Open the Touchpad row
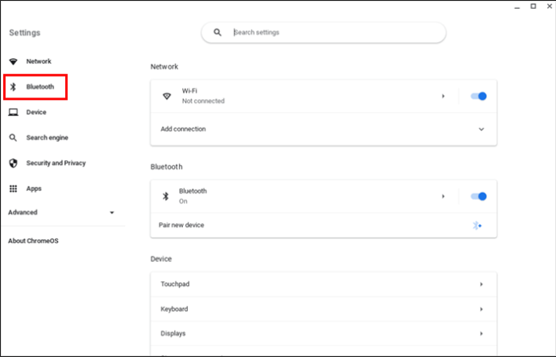This screenshot has width=556, height=357. 323,284
